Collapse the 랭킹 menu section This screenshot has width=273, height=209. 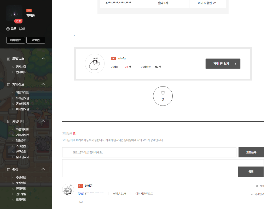tap(43, 169)
